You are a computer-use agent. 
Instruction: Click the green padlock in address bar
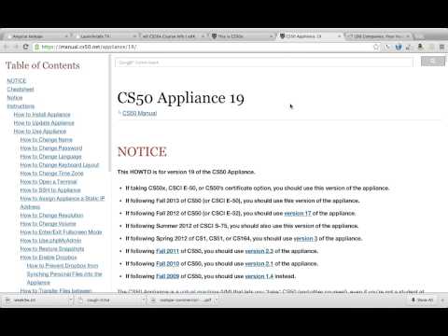[36, 47]
